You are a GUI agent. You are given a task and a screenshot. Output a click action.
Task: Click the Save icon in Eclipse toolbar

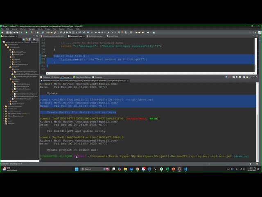[x=7, y=32]
